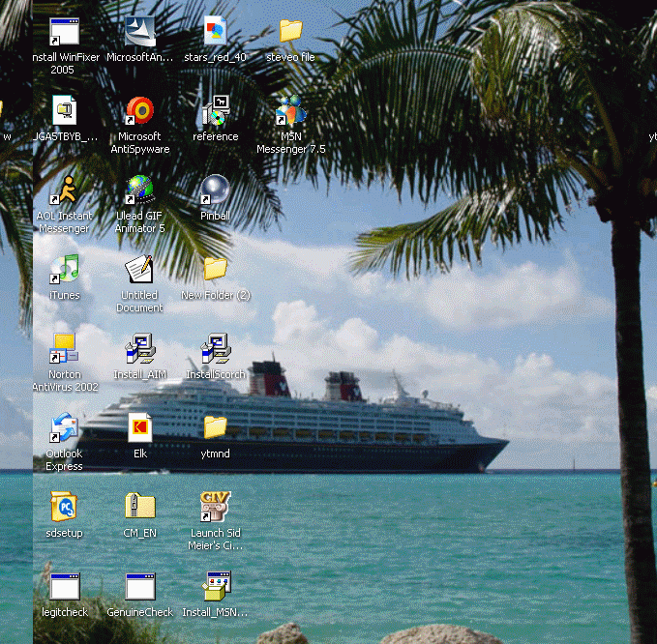Open Ulead GIF Animator 5
Image resolution: width=657 pixels, height=644 pixels.
[x=140, y=190]
